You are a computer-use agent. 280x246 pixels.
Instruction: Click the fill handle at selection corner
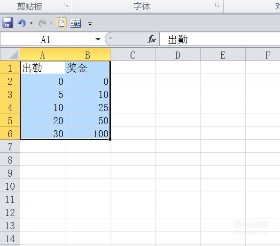110,139
